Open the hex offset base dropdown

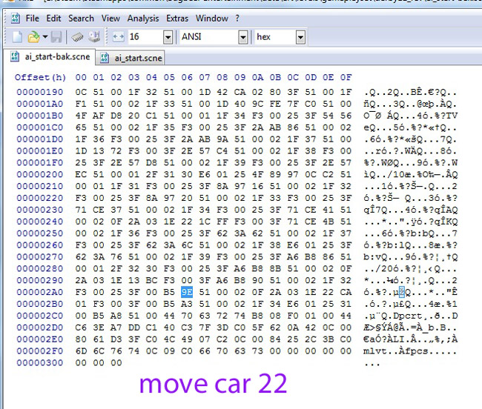(x=300, y=38)
